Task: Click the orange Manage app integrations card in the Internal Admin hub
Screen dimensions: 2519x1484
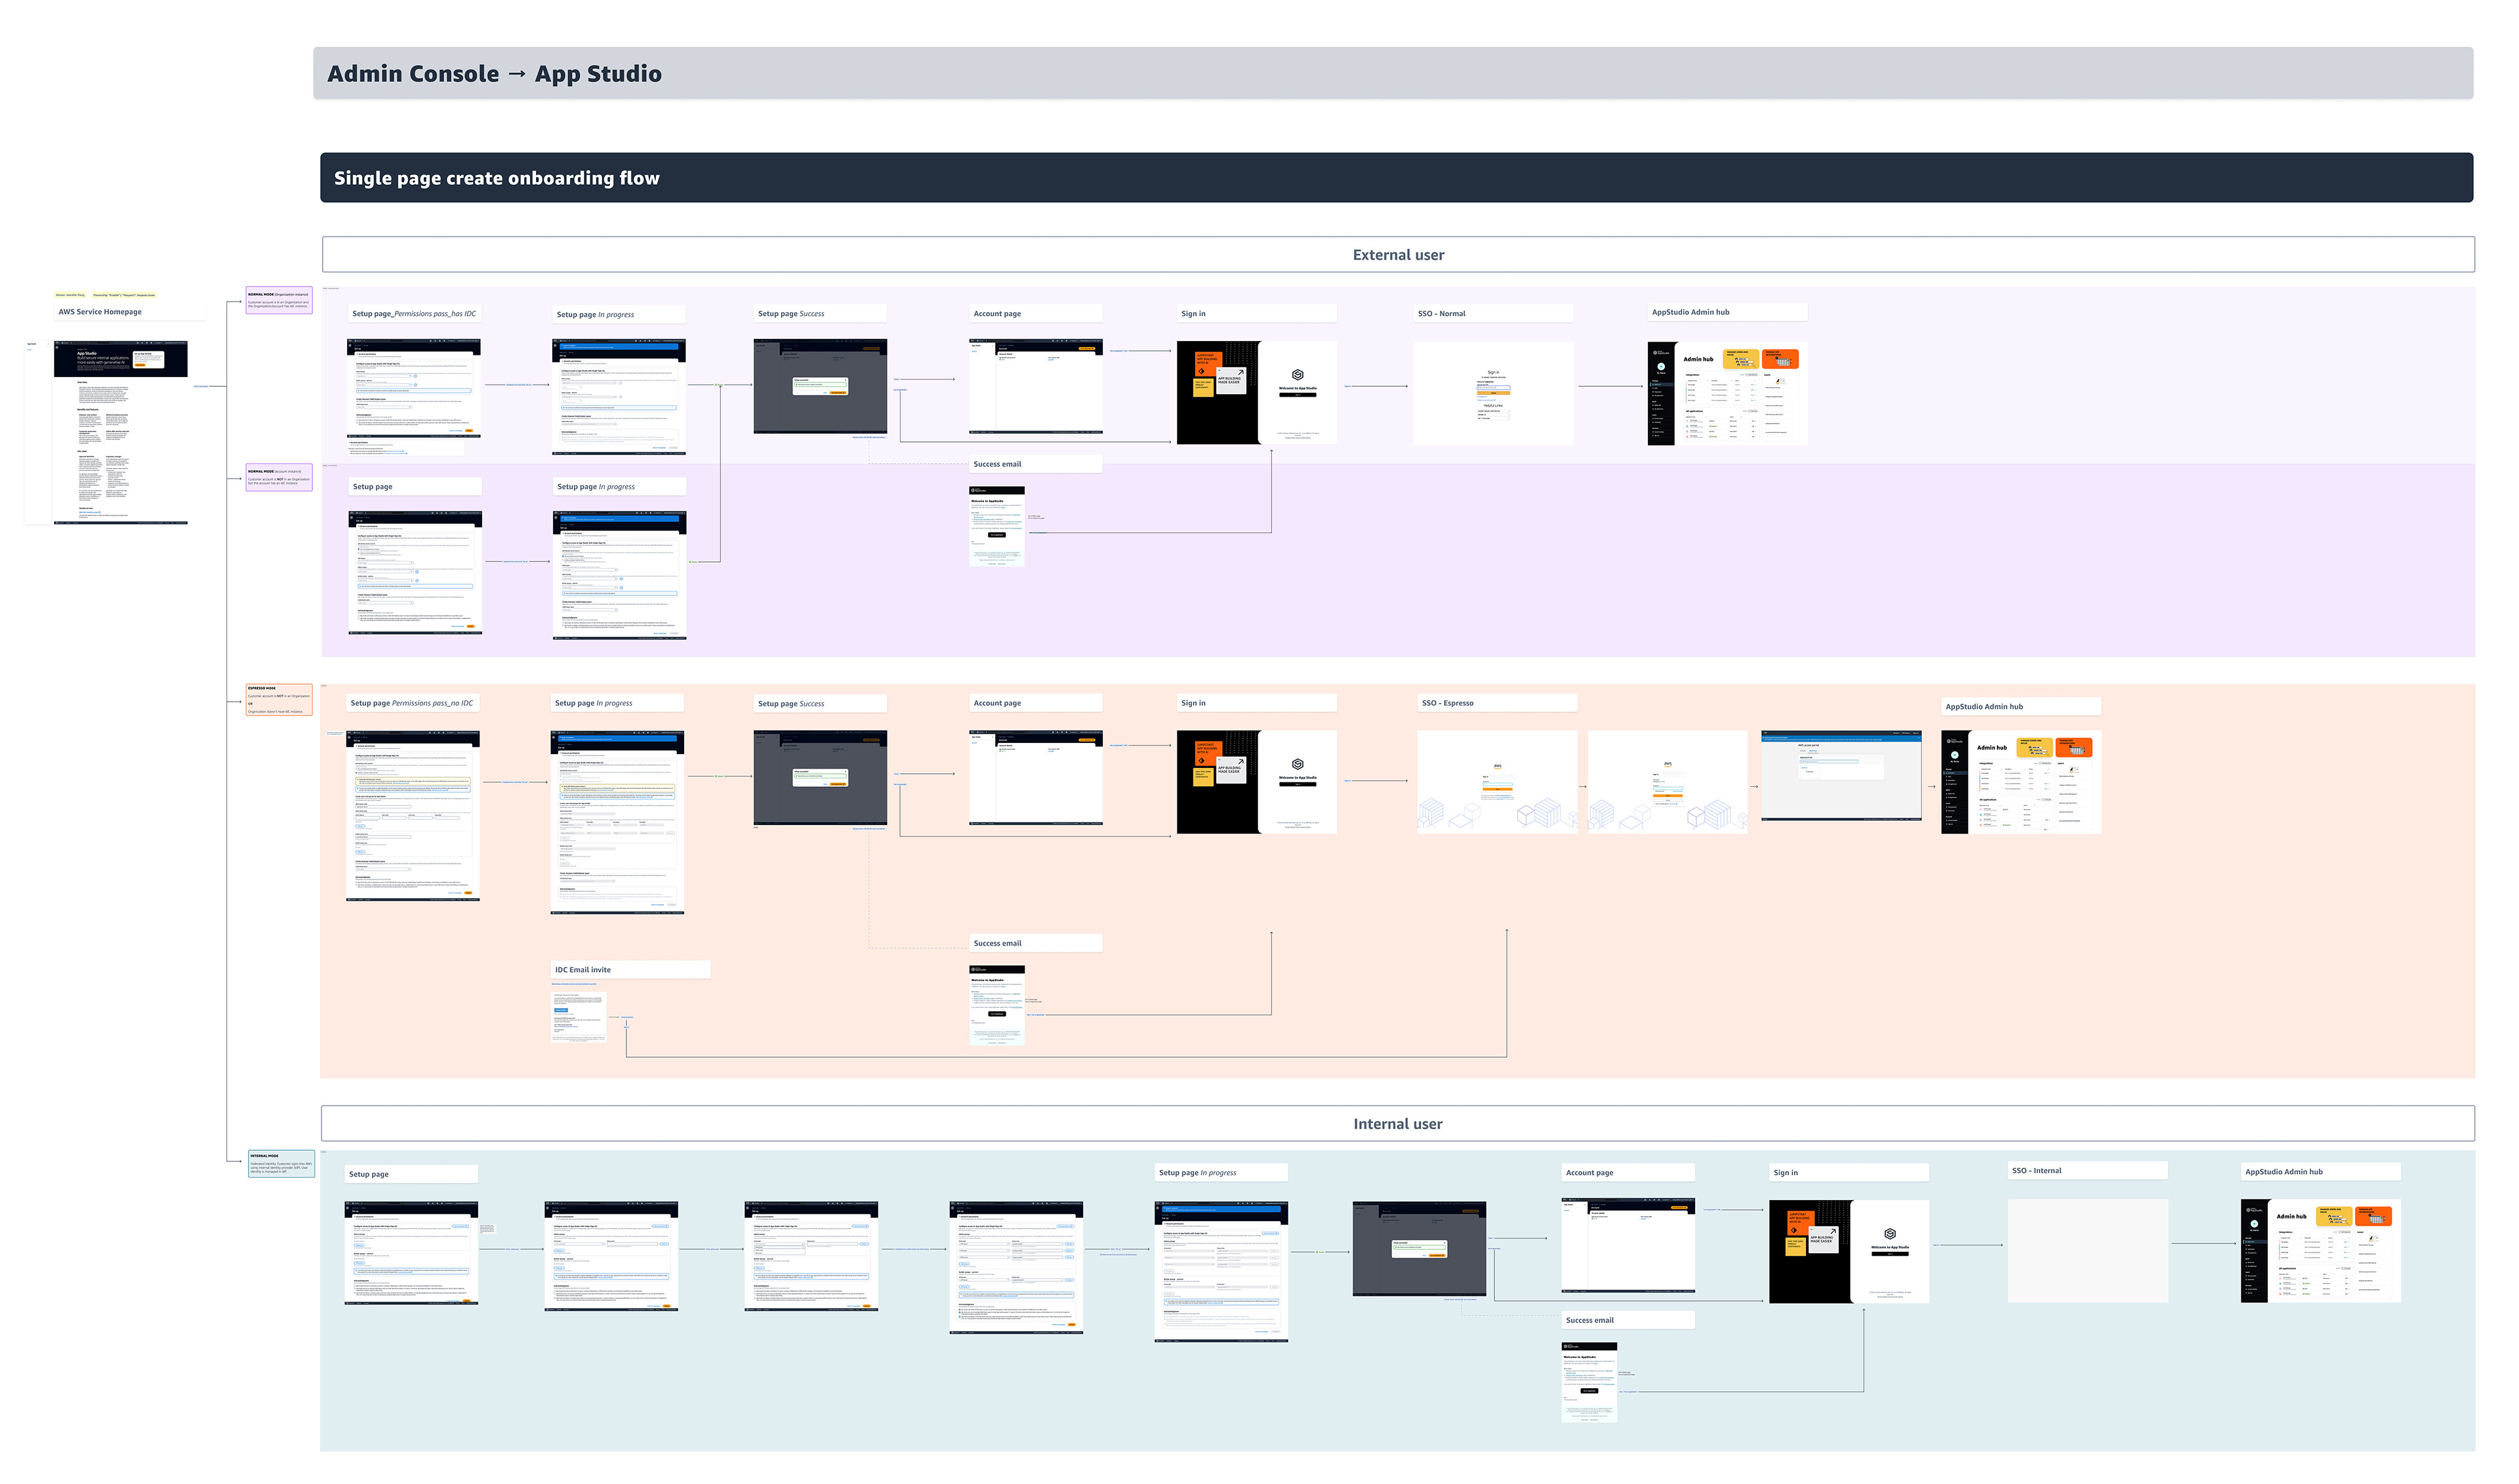Action: click(2373, 1216)
